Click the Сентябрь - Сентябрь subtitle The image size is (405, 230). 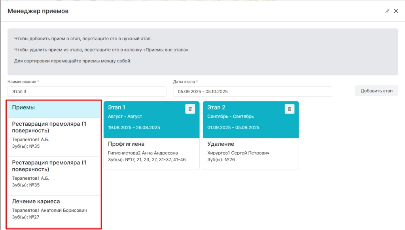tap(231, 117)
